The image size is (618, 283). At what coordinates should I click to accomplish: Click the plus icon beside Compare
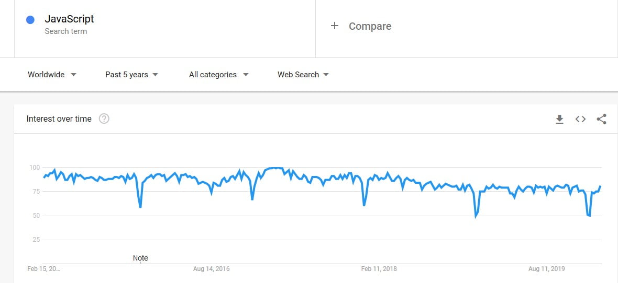(335, 26)
